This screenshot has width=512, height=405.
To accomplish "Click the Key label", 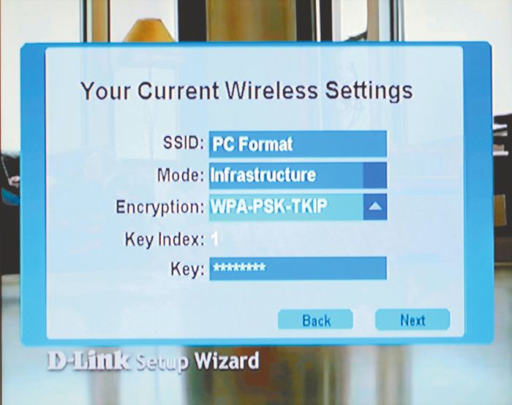I will [187, 270].
